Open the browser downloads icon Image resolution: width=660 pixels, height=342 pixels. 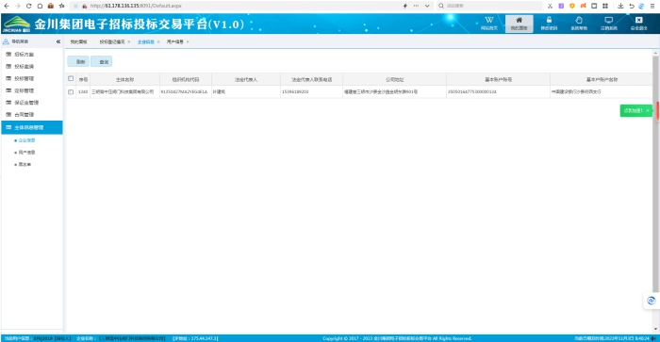[620, 6]
